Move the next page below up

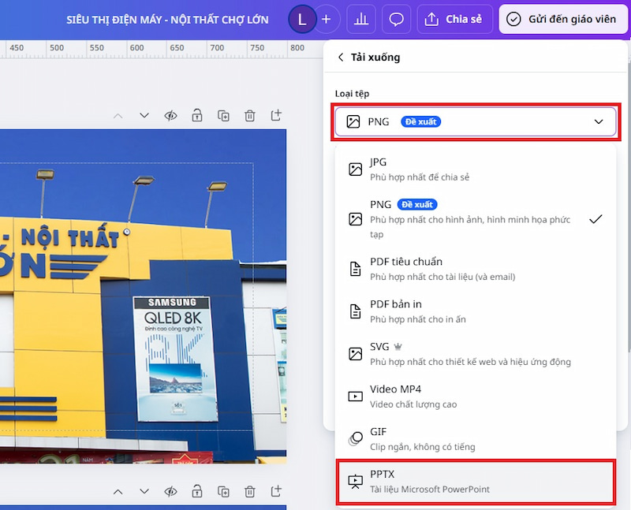click(118, 492)
